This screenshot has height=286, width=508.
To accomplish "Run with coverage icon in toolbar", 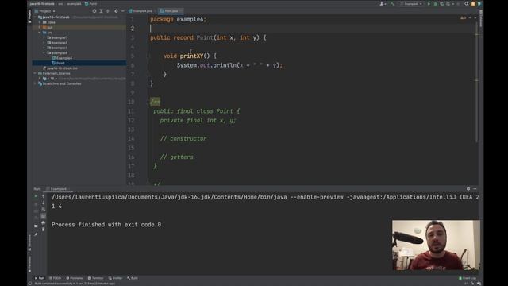I will coord(442,4).
